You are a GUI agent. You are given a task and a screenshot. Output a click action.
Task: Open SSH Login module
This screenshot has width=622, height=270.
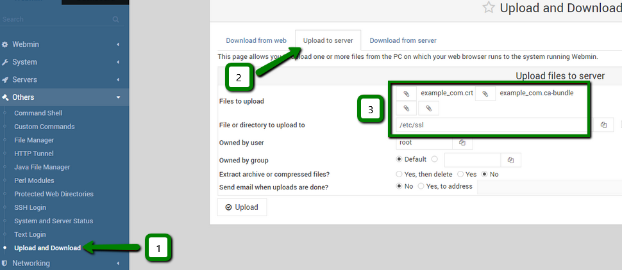[30, 207]
